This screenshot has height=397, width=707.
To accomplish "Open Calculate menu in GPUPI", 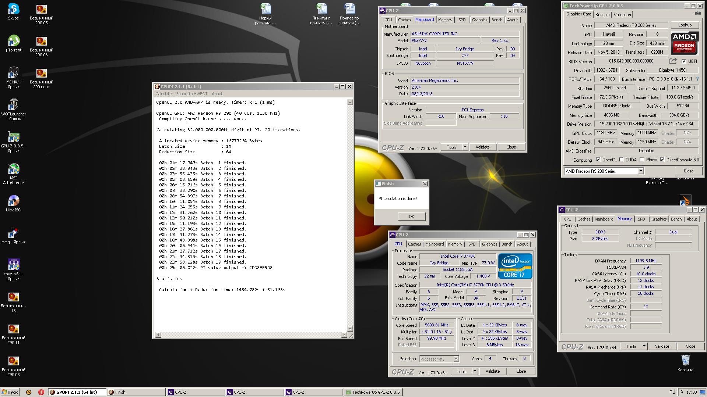I will [163, 94].
